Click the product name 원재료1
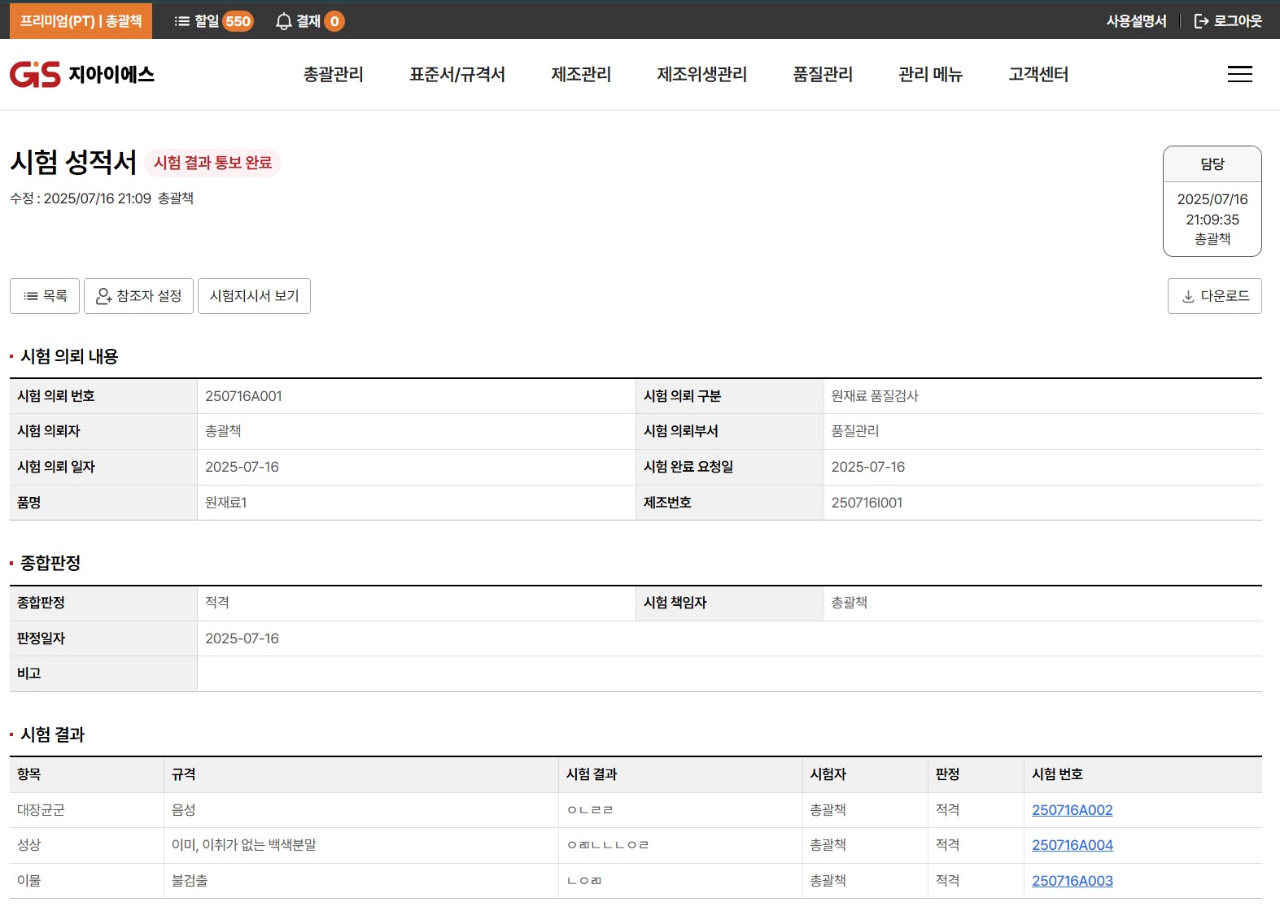This screenshot has height=915, width=1280. 226,503
